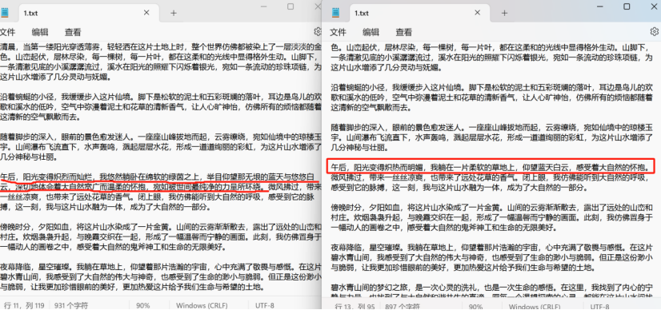The width and height of the screenshot is (661, 310).
Task: Open 文件 menu in right window
Action: [x=338, y=33]
